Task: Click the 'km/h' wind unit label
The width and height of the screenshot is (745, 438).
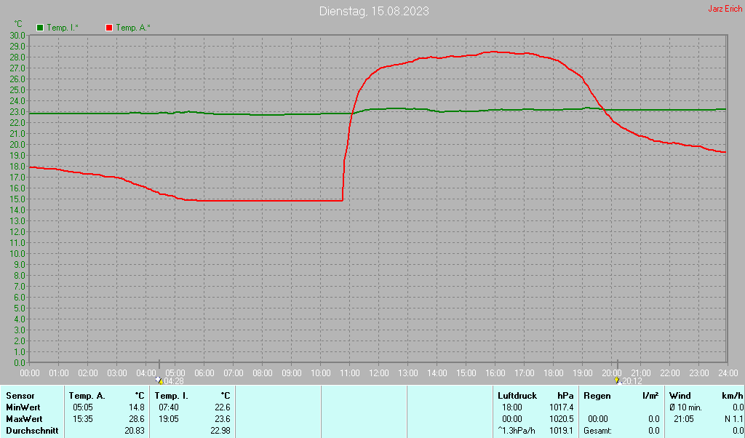Action: coord(733,396)
